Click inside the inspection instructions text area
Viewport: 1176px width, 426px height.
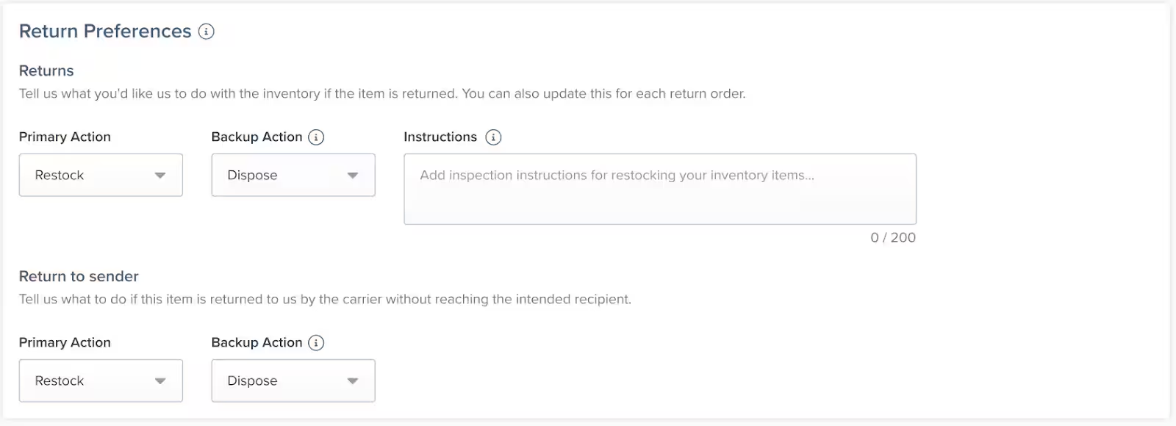[x=659, y=189]
